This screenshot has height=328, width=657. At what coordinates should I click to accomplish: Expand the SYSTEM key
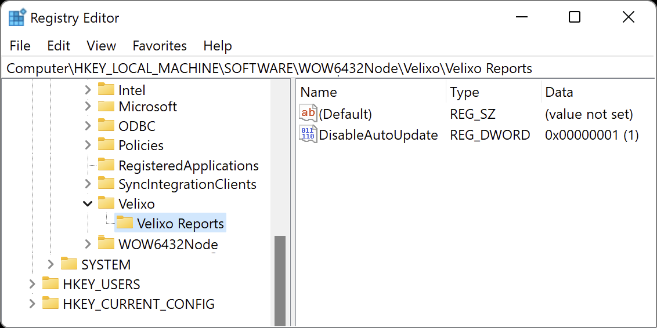tap(50, 264)
